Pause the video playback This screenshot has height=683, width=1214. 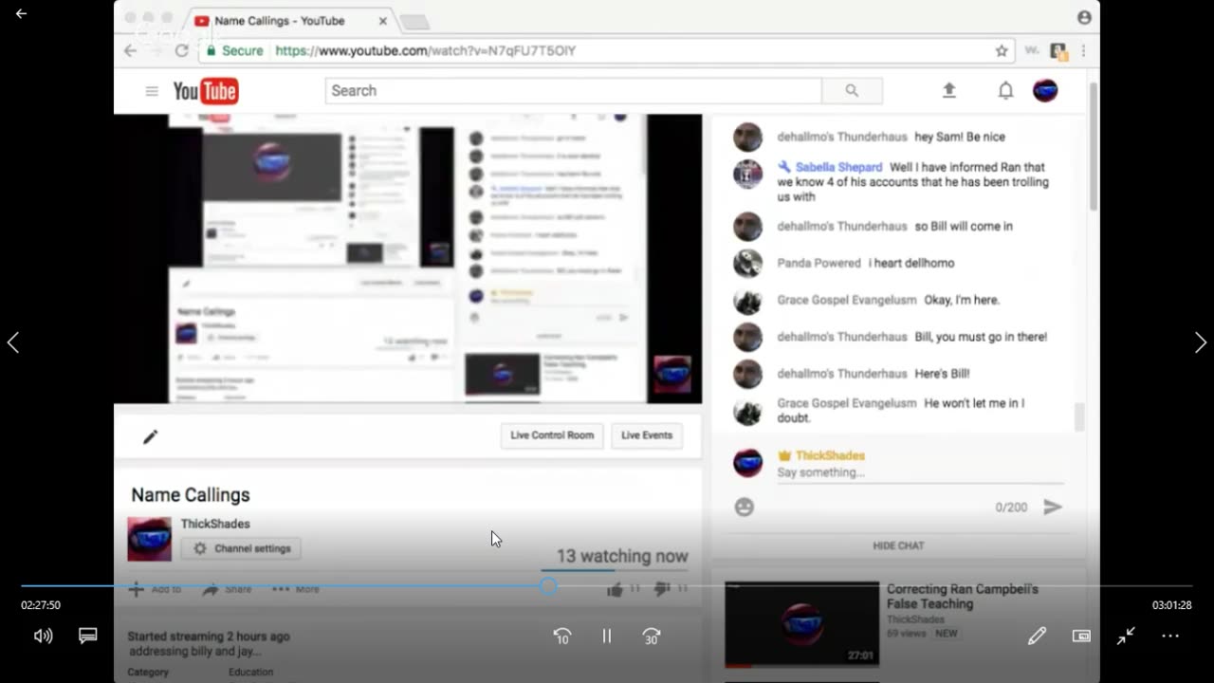point(607,637)
